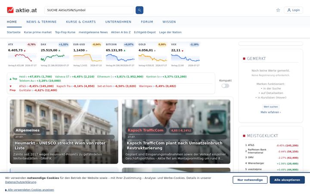Open Lage der Nation
Screen dimensions: 310x194
pos(170,32)
